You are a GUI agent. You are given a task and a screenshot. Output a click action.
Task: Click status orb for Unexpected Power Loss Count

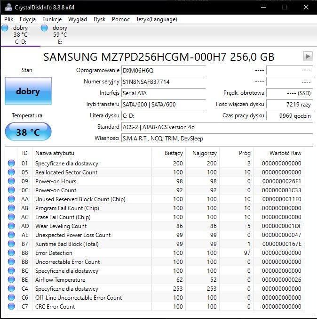(x=11, y=235)
